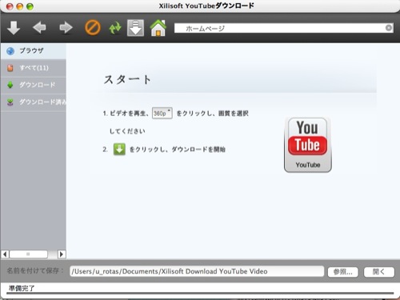Click the green arrow icon beside ダウンロード

(10, 85)
